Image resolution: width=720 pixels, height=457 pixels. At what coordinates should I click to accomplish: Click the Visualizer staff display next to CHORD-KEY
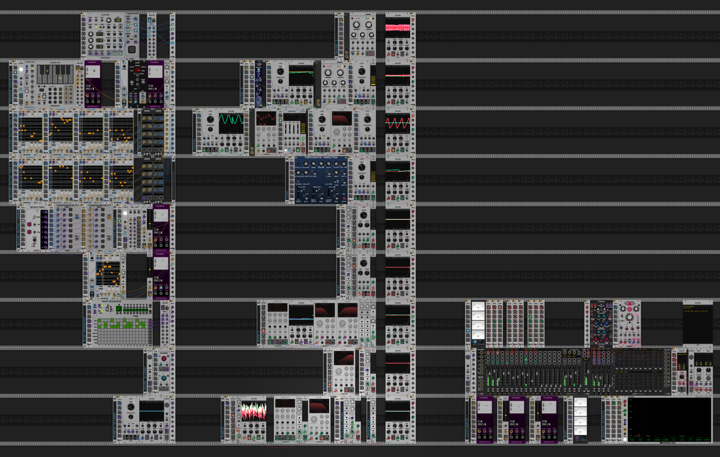click(x=93, y=72)
